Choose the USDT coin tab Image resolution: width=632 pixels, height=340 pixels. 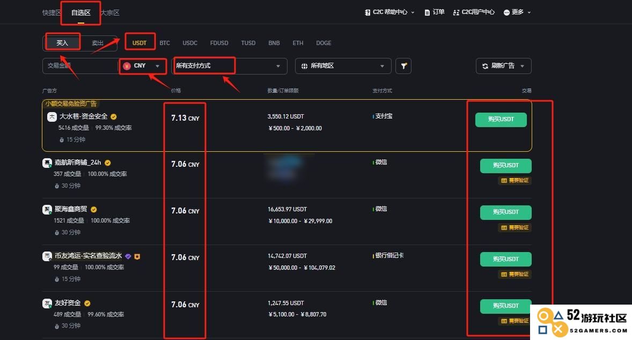pyautogui.click(x=139, y=43)
